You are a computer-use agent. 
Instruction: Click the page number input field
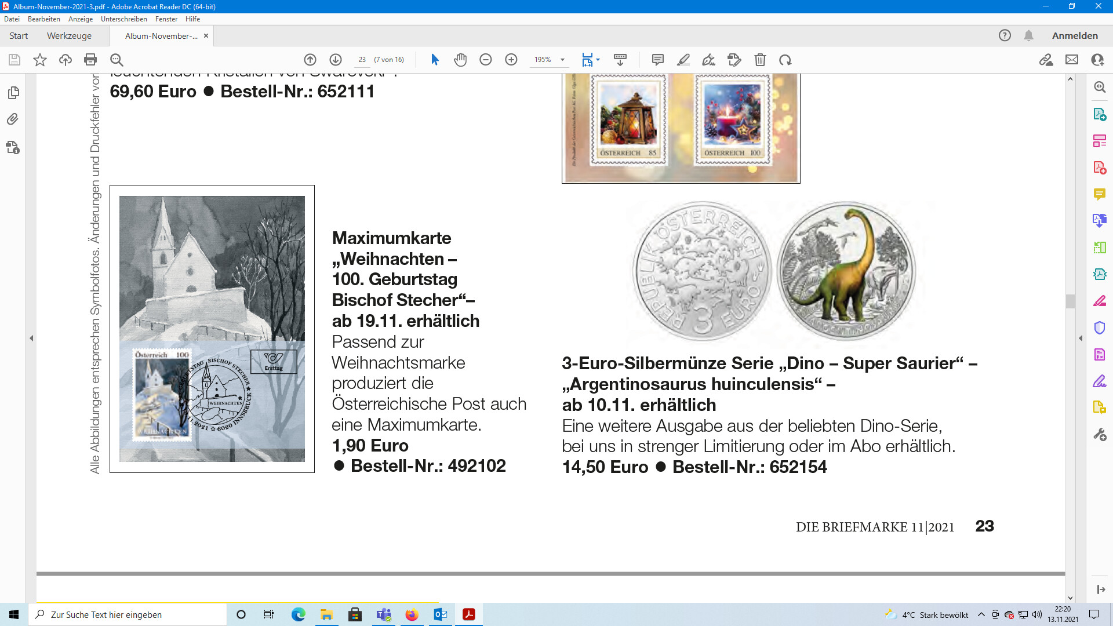click(x=362, y=60)
